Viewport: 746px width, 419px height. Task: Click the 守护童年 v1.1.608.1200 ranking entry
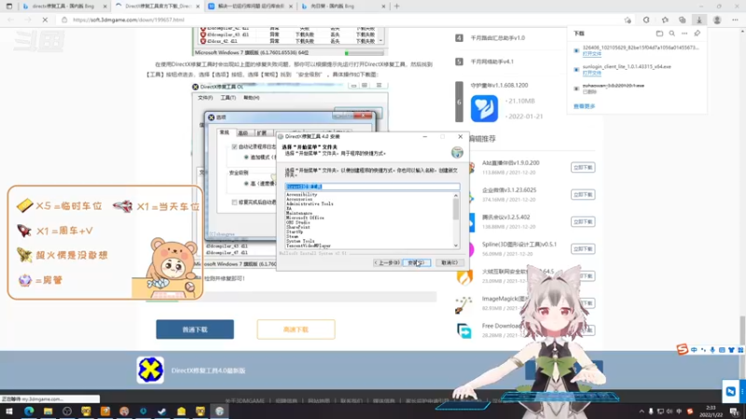coord(499,86)
